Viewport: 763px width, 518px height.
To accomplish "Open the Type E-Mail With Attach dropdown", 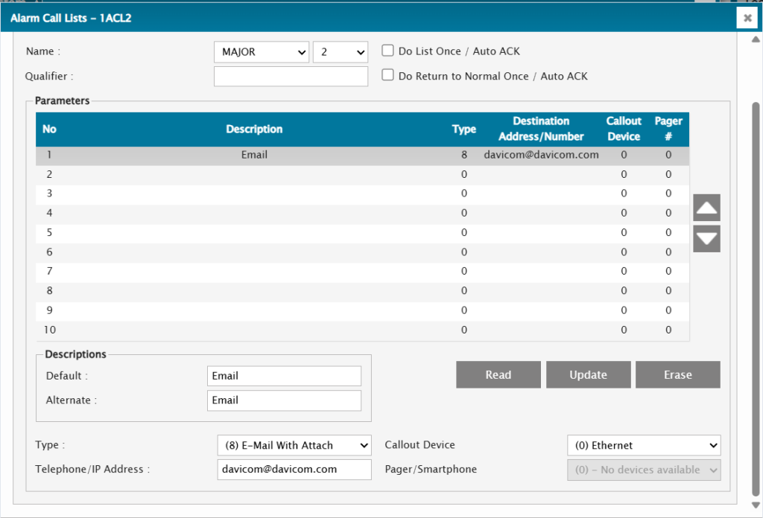I will coord(294,445).
